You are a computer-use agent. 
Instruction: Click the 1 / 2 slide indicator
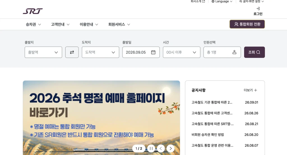point(139,148)
